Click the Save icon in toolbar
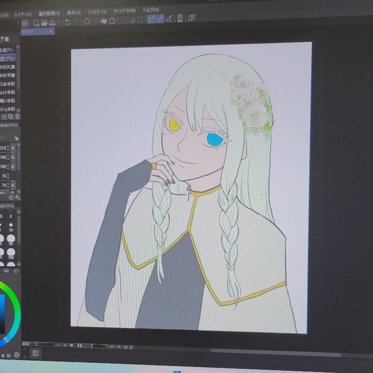The width and height of the screenshot is (373, 373). pos(52,23)
